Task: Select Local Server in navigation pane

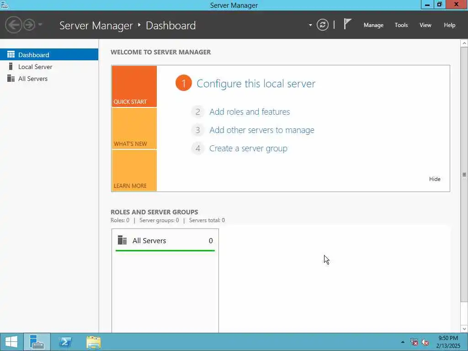Action: point(49,67)
